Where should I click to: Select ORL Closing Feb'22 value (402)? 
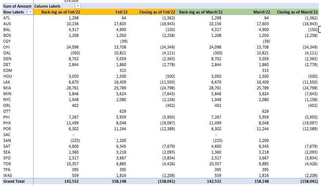point(170,105)
